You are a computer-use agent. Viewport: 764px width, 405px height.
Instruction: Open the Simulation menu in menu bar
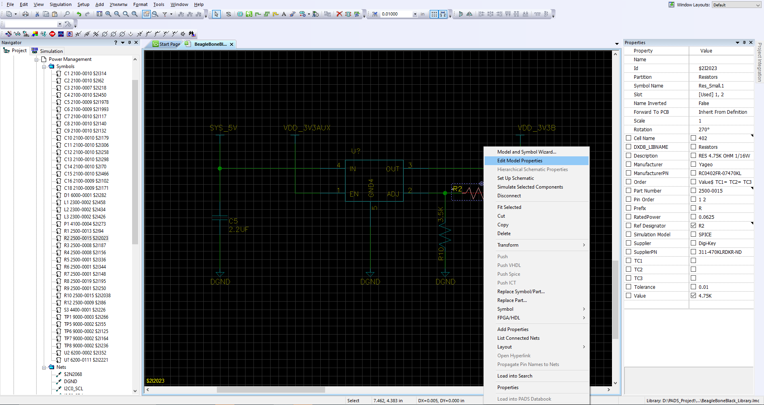point(60,4)
